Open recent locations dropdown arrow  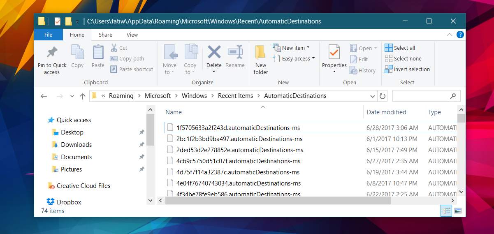72,96
